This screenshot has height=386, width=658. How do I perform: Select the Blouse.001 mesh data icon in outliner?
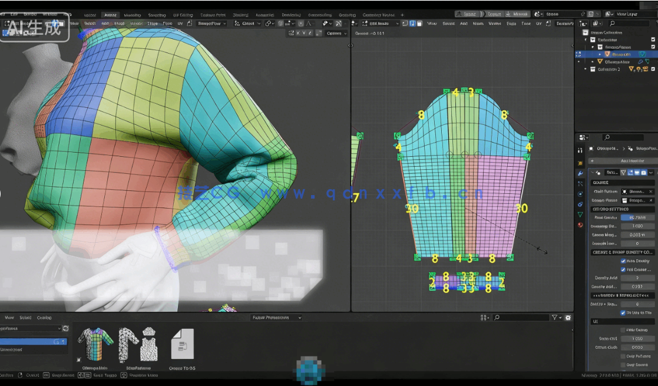click(x=642, y=54)
